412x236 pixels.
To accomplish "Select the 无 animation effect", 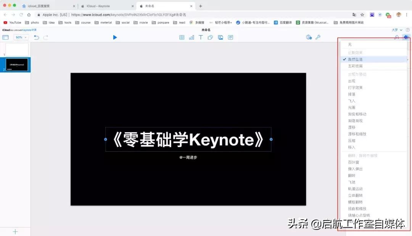I will coord(350,45).
